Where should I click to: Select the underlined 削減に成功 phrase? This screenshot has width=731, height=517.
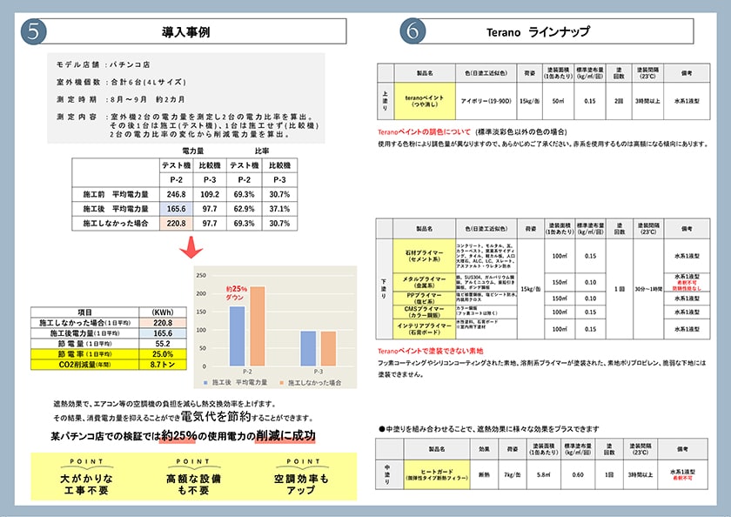click(x=285, y=436)
